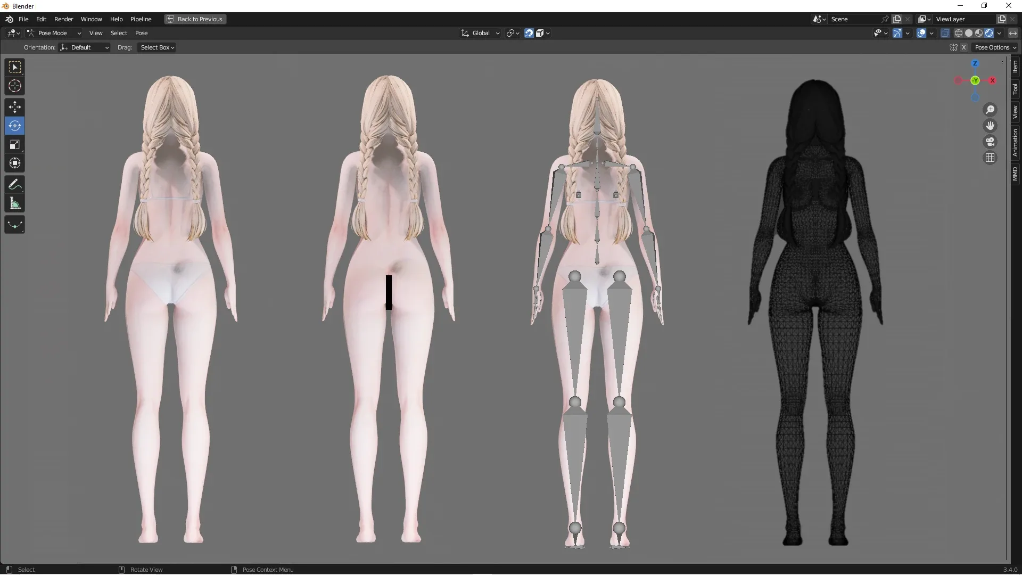
Task: Click the pan hand icon in the viewport
Action: pyautogui.click(x=990, y=126)
